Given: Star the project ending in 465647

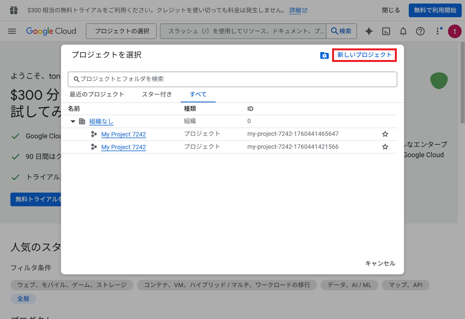Looking at the screenshot, I should 385,134.
